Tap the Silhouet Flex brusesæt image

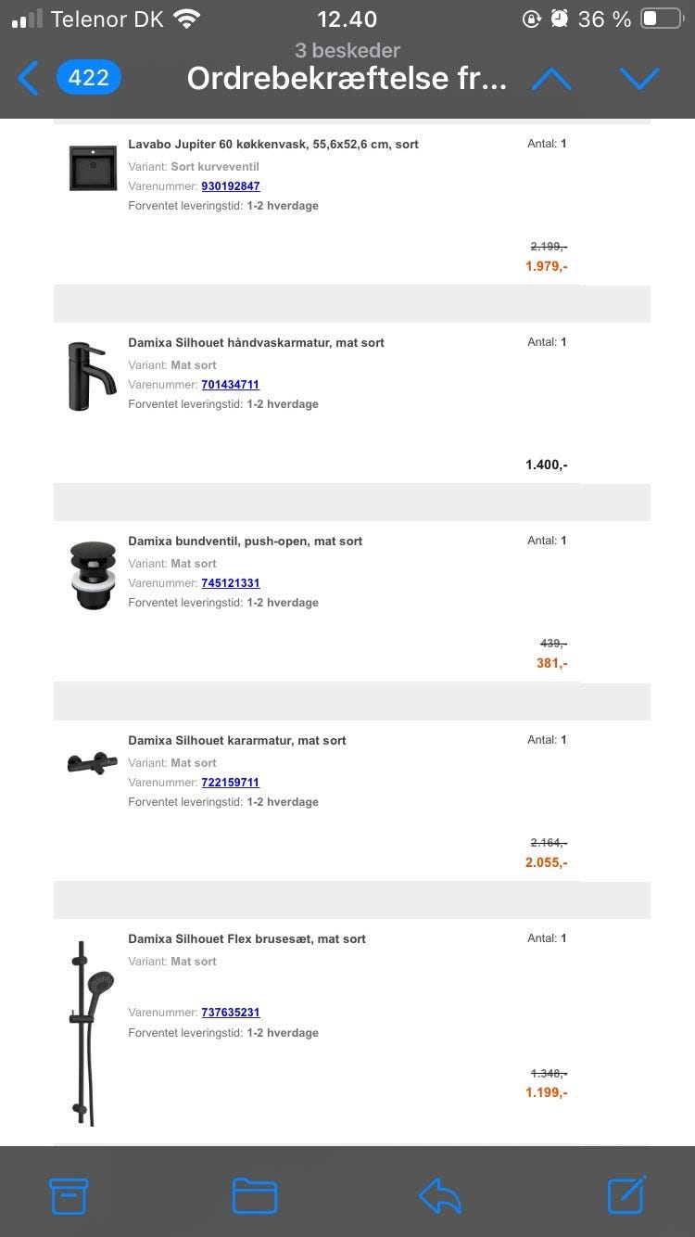click(x=91, y=1032)
